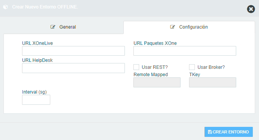Close the Crear Nuevo Entorno dialog
259x140 pixels.
pos(251,9)
